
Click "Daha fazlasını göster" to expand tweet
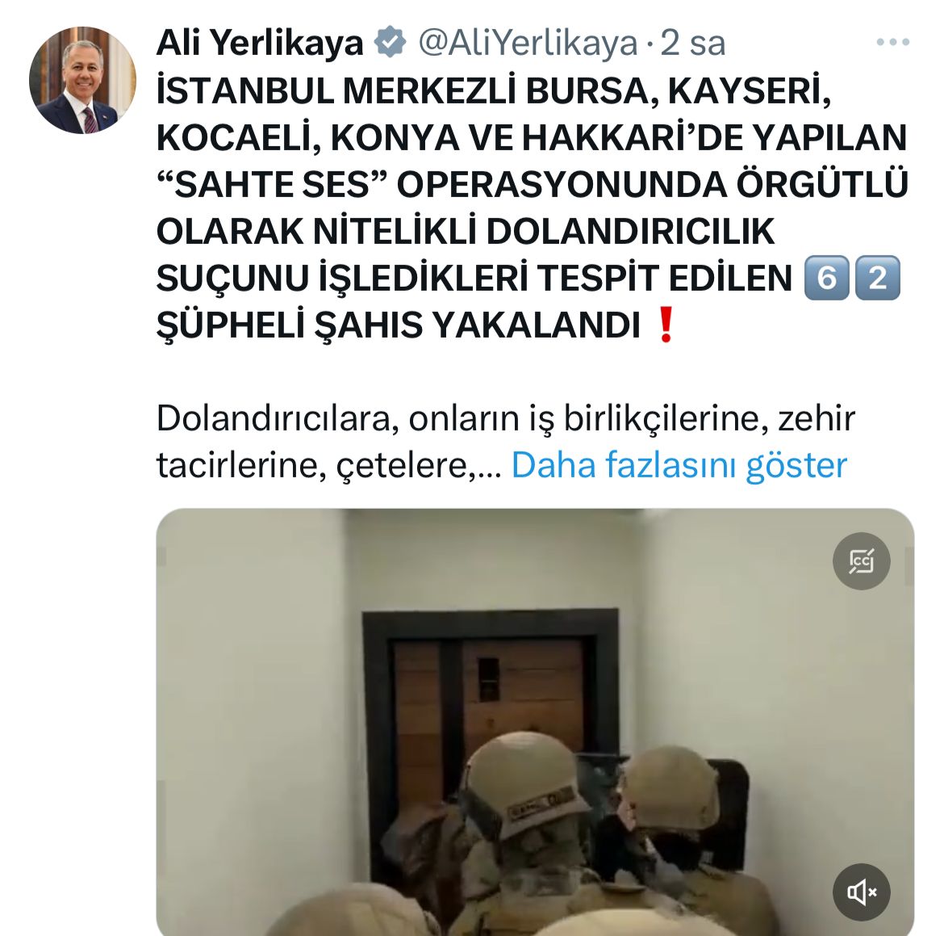679,464
